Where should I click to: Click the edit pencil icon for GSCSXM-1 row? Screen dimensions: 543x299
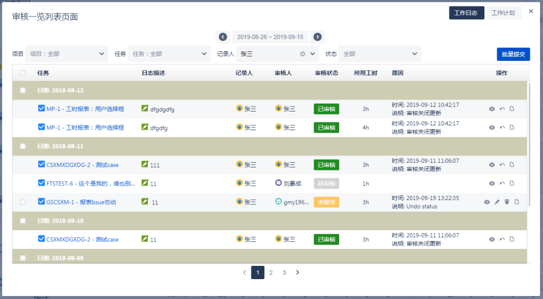click(x=497, y=202)
